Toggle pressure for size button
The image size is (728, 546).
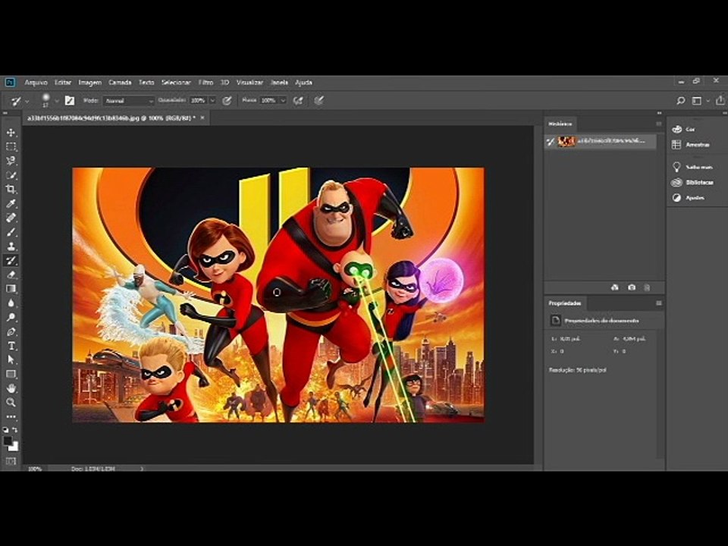(x=319, y=100)
